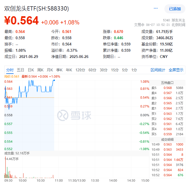Screen dimensions: 191x187
Task: Click the 五档盘口 panel header
Action: 167,83
